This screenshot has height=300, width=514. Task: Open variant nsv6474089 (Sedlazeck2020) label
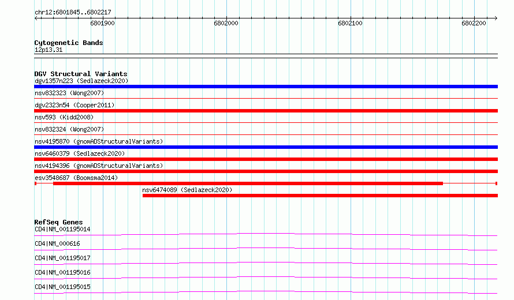(x=187, y=190)
